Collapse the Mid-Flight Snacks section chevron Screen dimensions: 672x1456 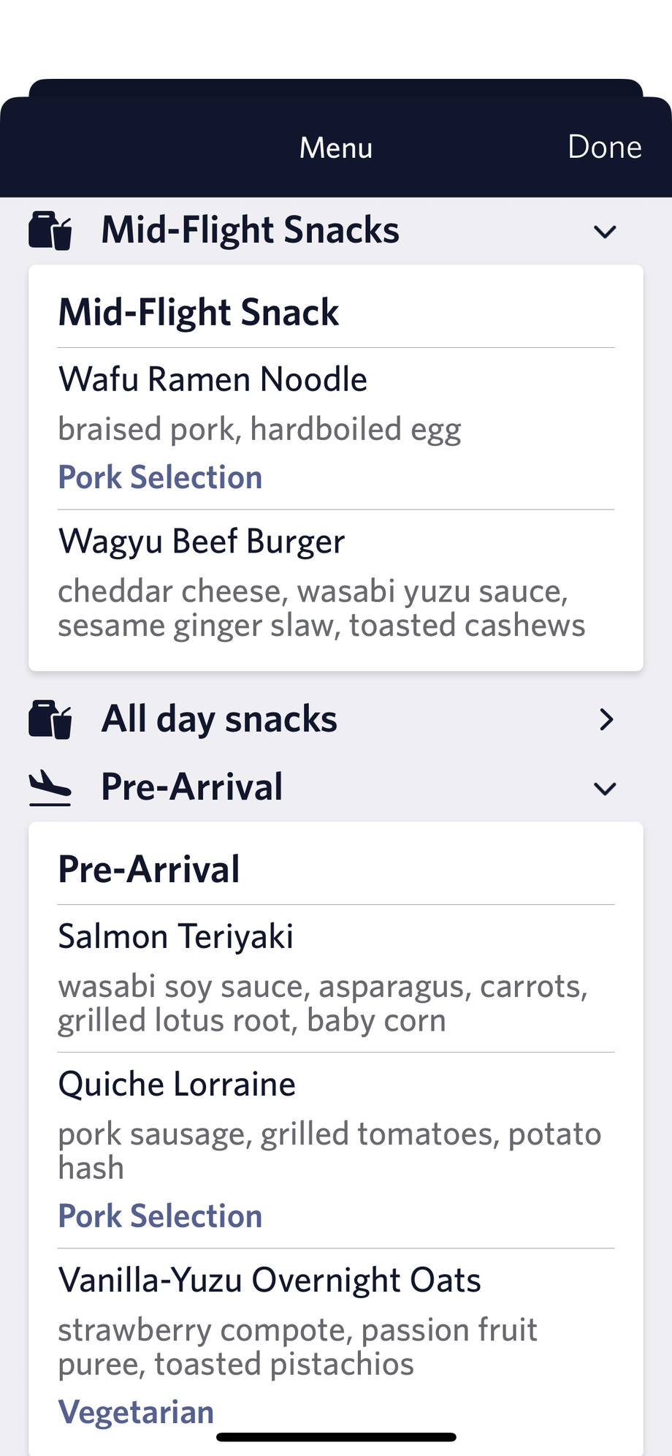click(x=605, y=232)
